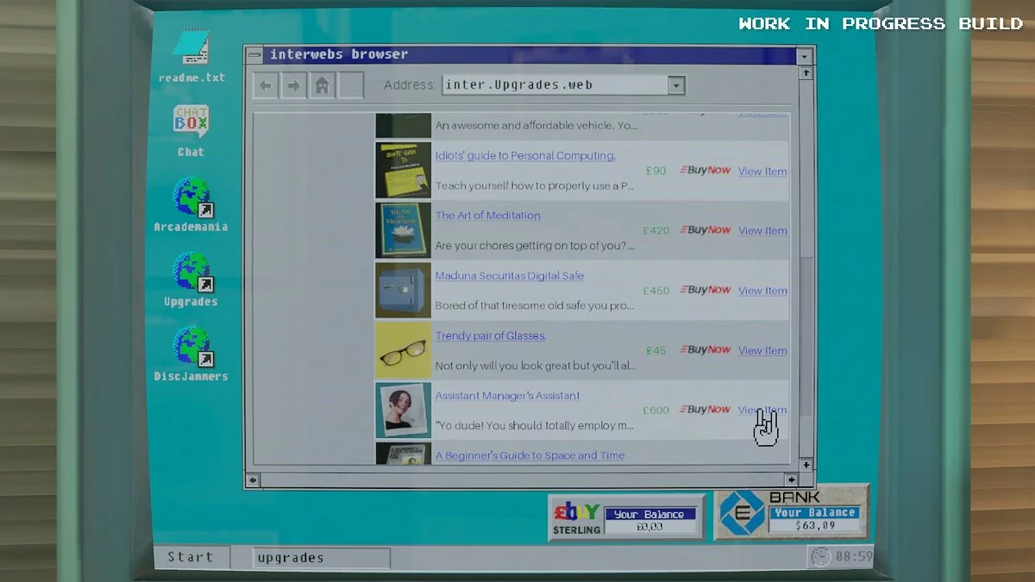Open the browser window system menu box
1035x582 pixels.
click(254, 55)
